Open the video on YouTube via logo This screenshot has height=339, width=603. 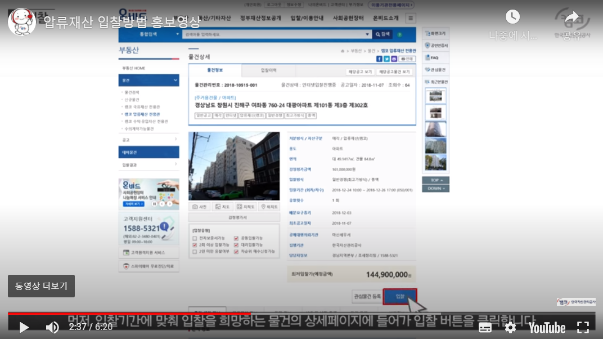tap(547, 328)
